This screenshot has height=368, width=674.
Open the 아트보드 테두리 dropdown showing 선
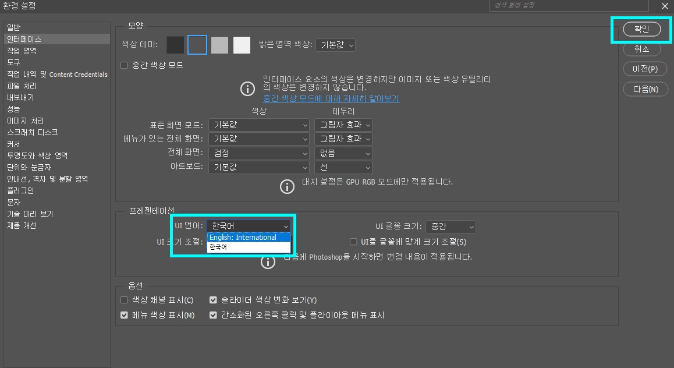click(343, 167)
